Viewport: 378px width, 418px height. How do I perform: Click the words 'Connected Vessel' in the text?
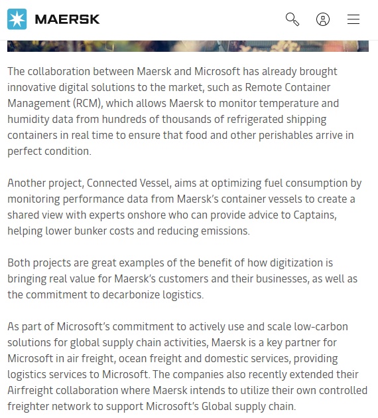(x=128, y=183)
